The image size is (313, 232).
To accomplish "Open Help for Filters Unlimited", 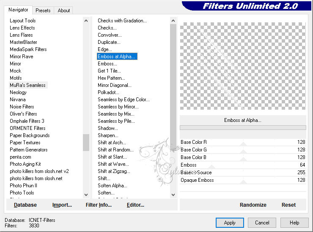I will click(294, 222).
